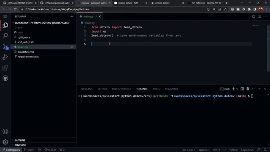
Task: Reload the browser page
Action: click(x=15, y=9)
